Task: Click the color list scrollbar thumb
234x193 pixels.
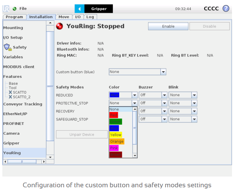Action: point(135,128)
